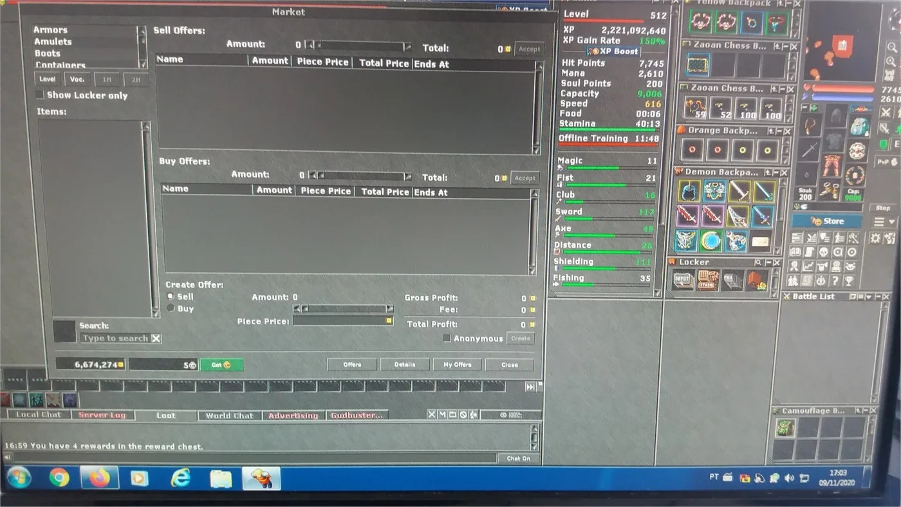
Task: Click the Type to search field
Action: click(115, 338)
